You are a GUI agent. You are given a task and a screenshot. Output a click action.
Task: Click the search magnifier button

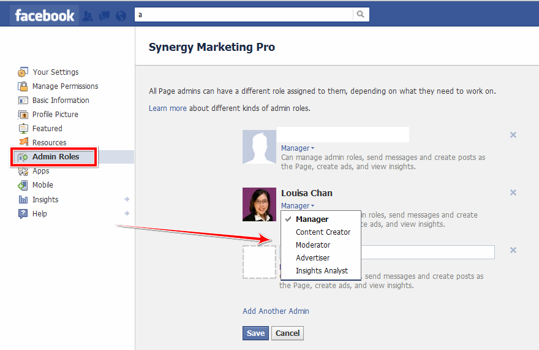360,15
